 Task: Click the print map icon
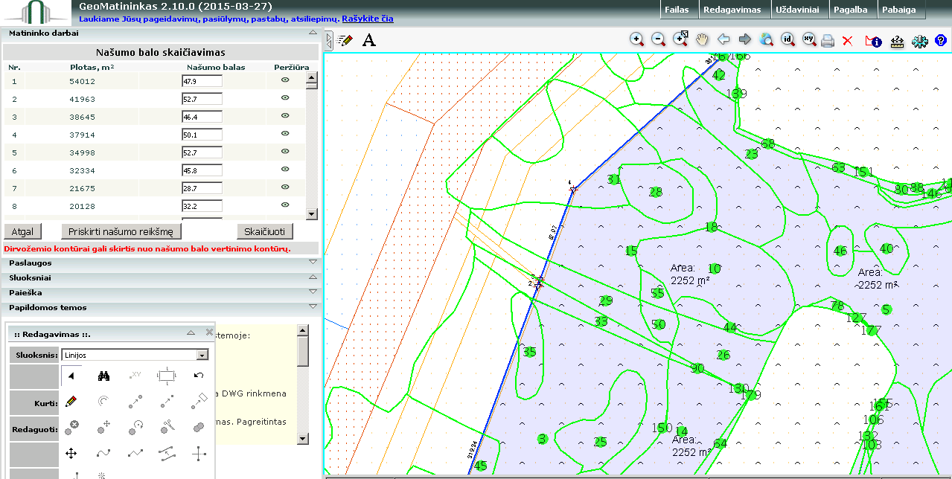tap(827, 40)
